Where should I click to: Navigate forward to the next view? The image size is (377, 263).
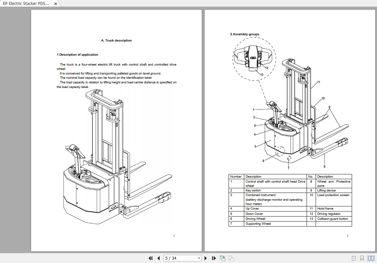click(231, 258)
